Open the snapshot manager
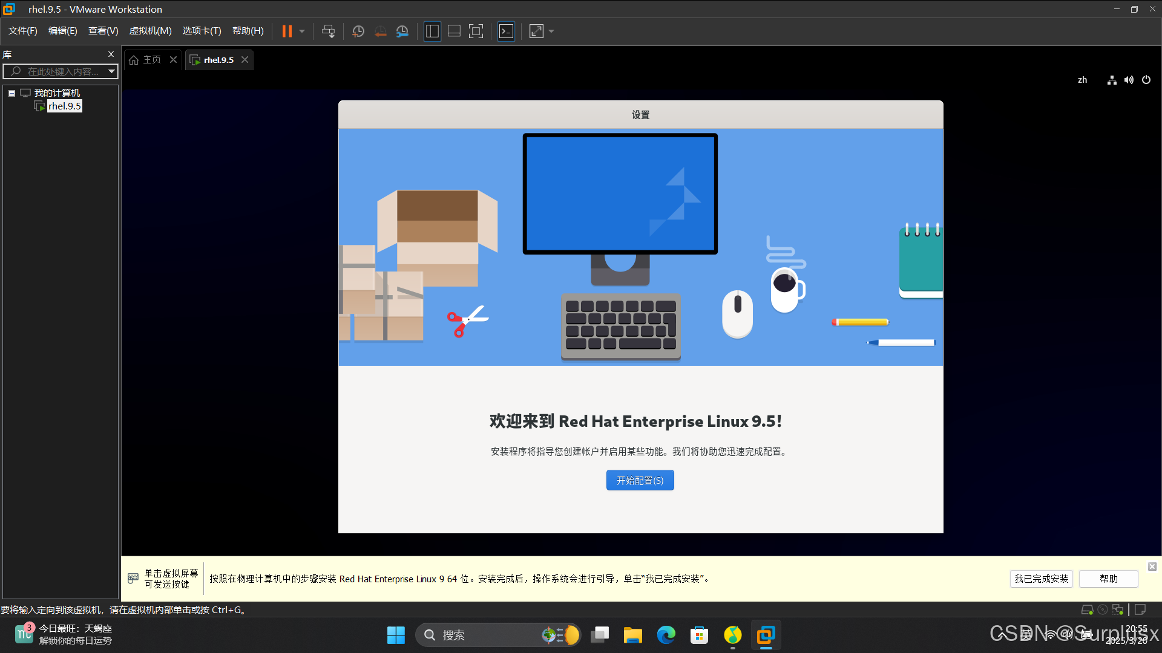This screenshot has height=653, width=1162. [402, 31]
